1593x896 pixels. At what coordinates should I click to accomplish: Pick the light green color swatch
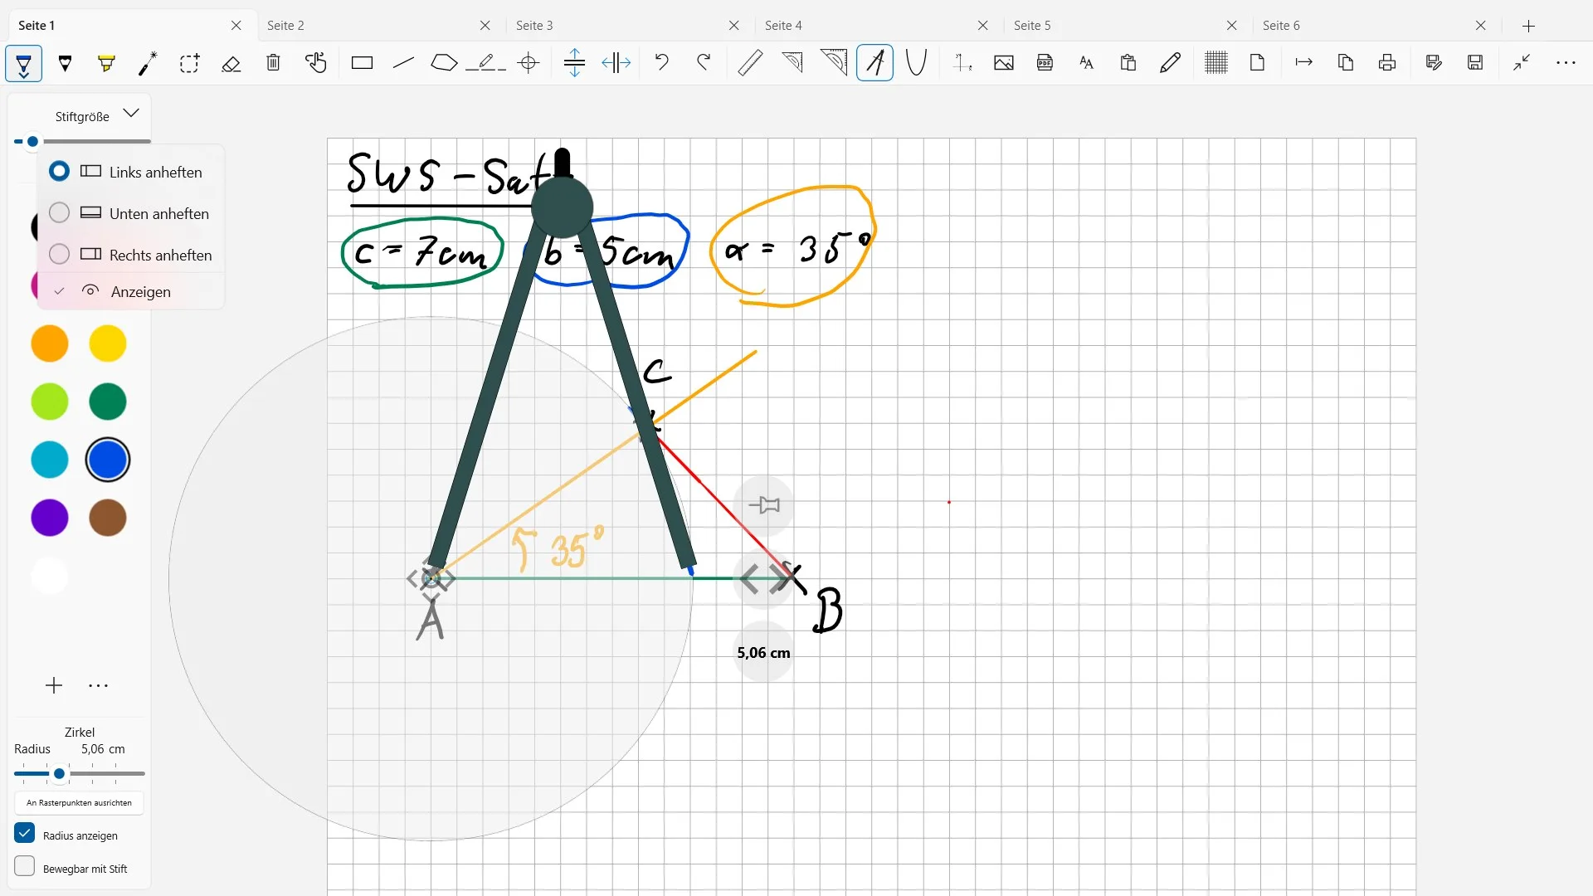click(x=50, y=402)
